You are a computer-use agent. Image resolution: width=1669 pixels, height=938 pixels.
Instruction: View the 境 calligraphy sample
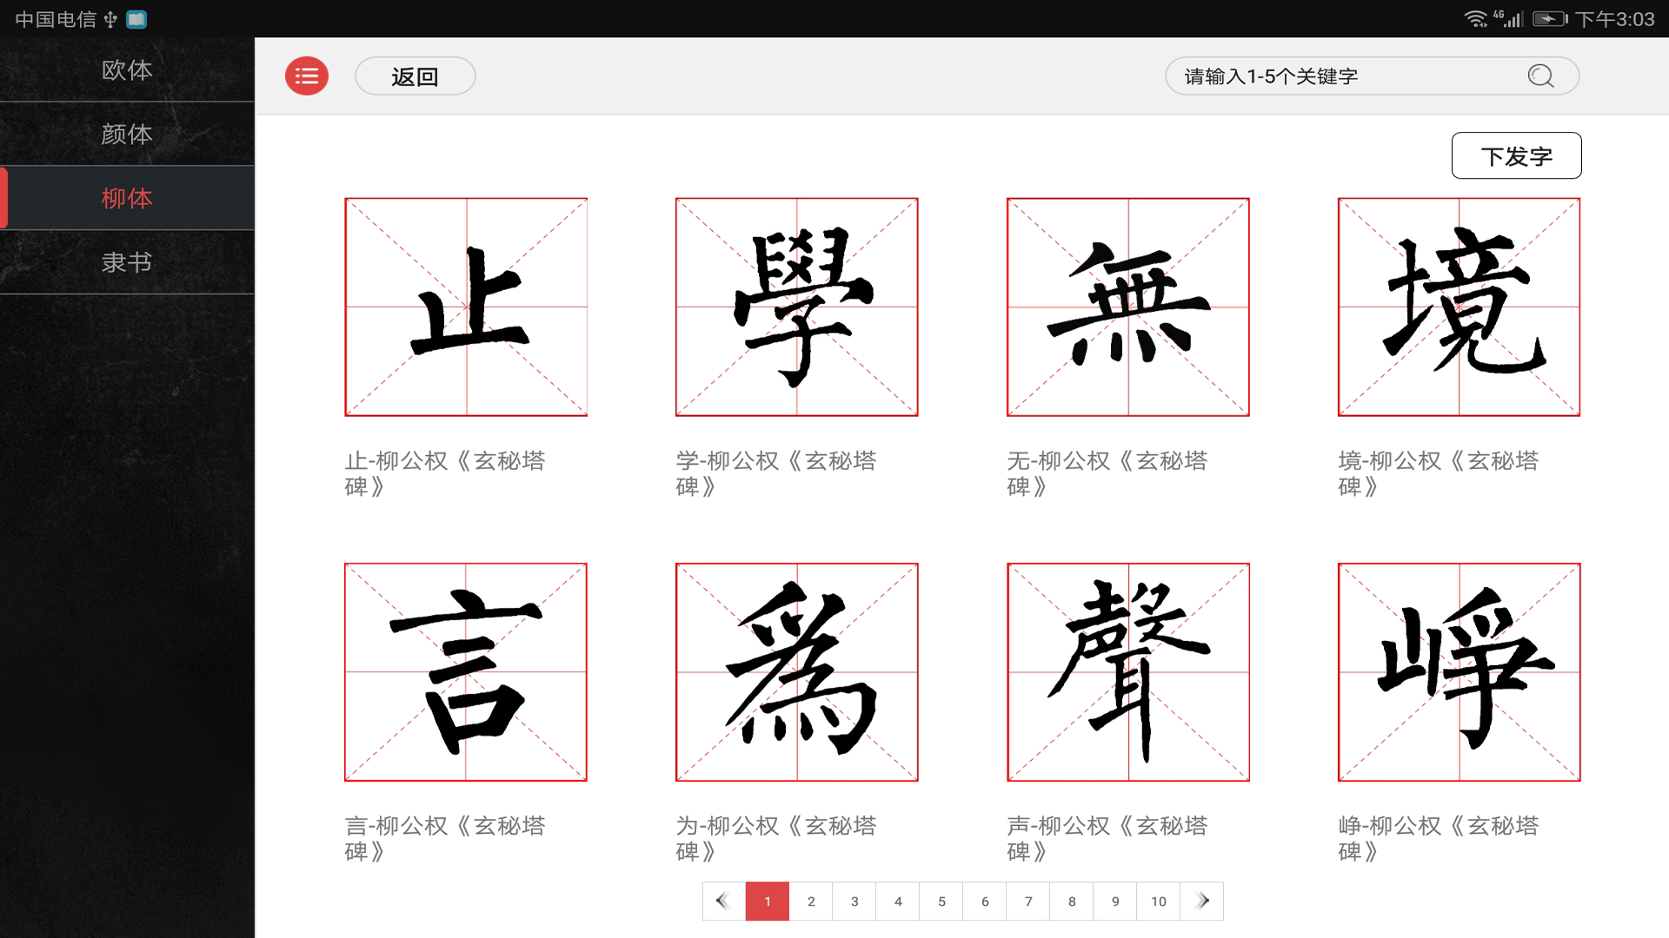click(x=1459, y=307)
